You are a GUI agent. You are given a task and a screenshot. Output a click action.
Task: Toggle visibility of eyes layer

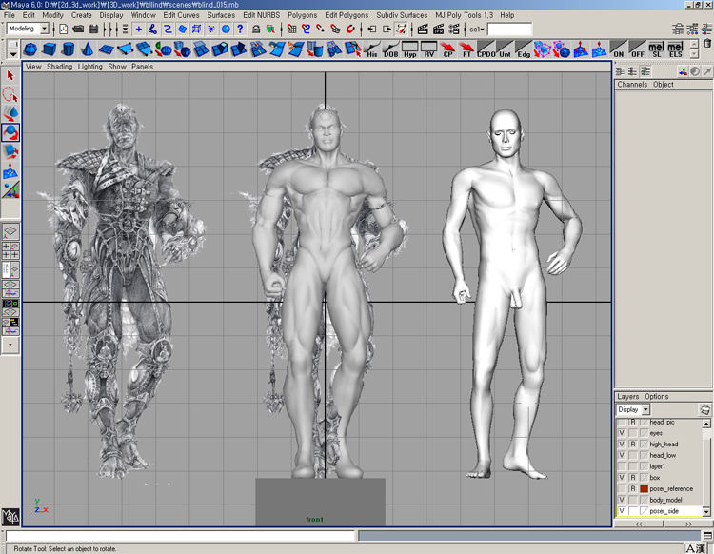[x=622, y=433]
